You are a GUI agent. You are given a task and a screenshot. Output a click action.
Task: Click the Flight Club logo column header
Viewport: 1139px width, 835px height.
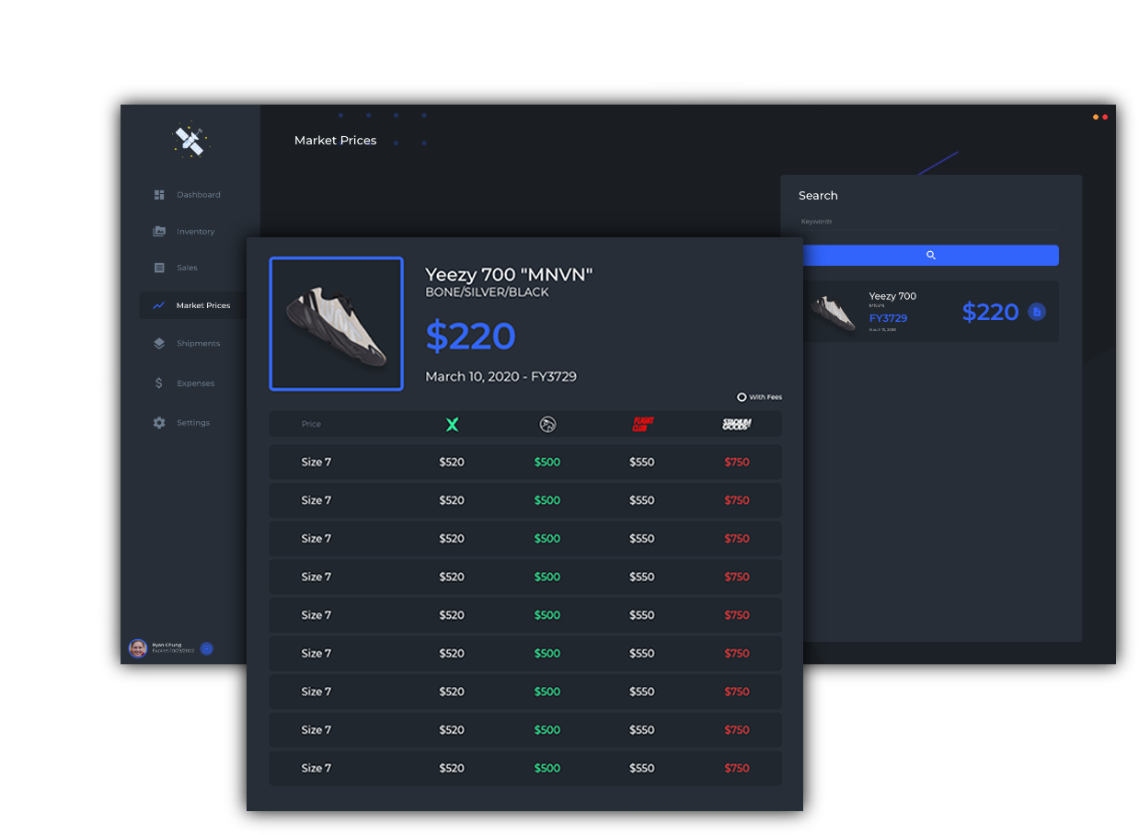642,424
